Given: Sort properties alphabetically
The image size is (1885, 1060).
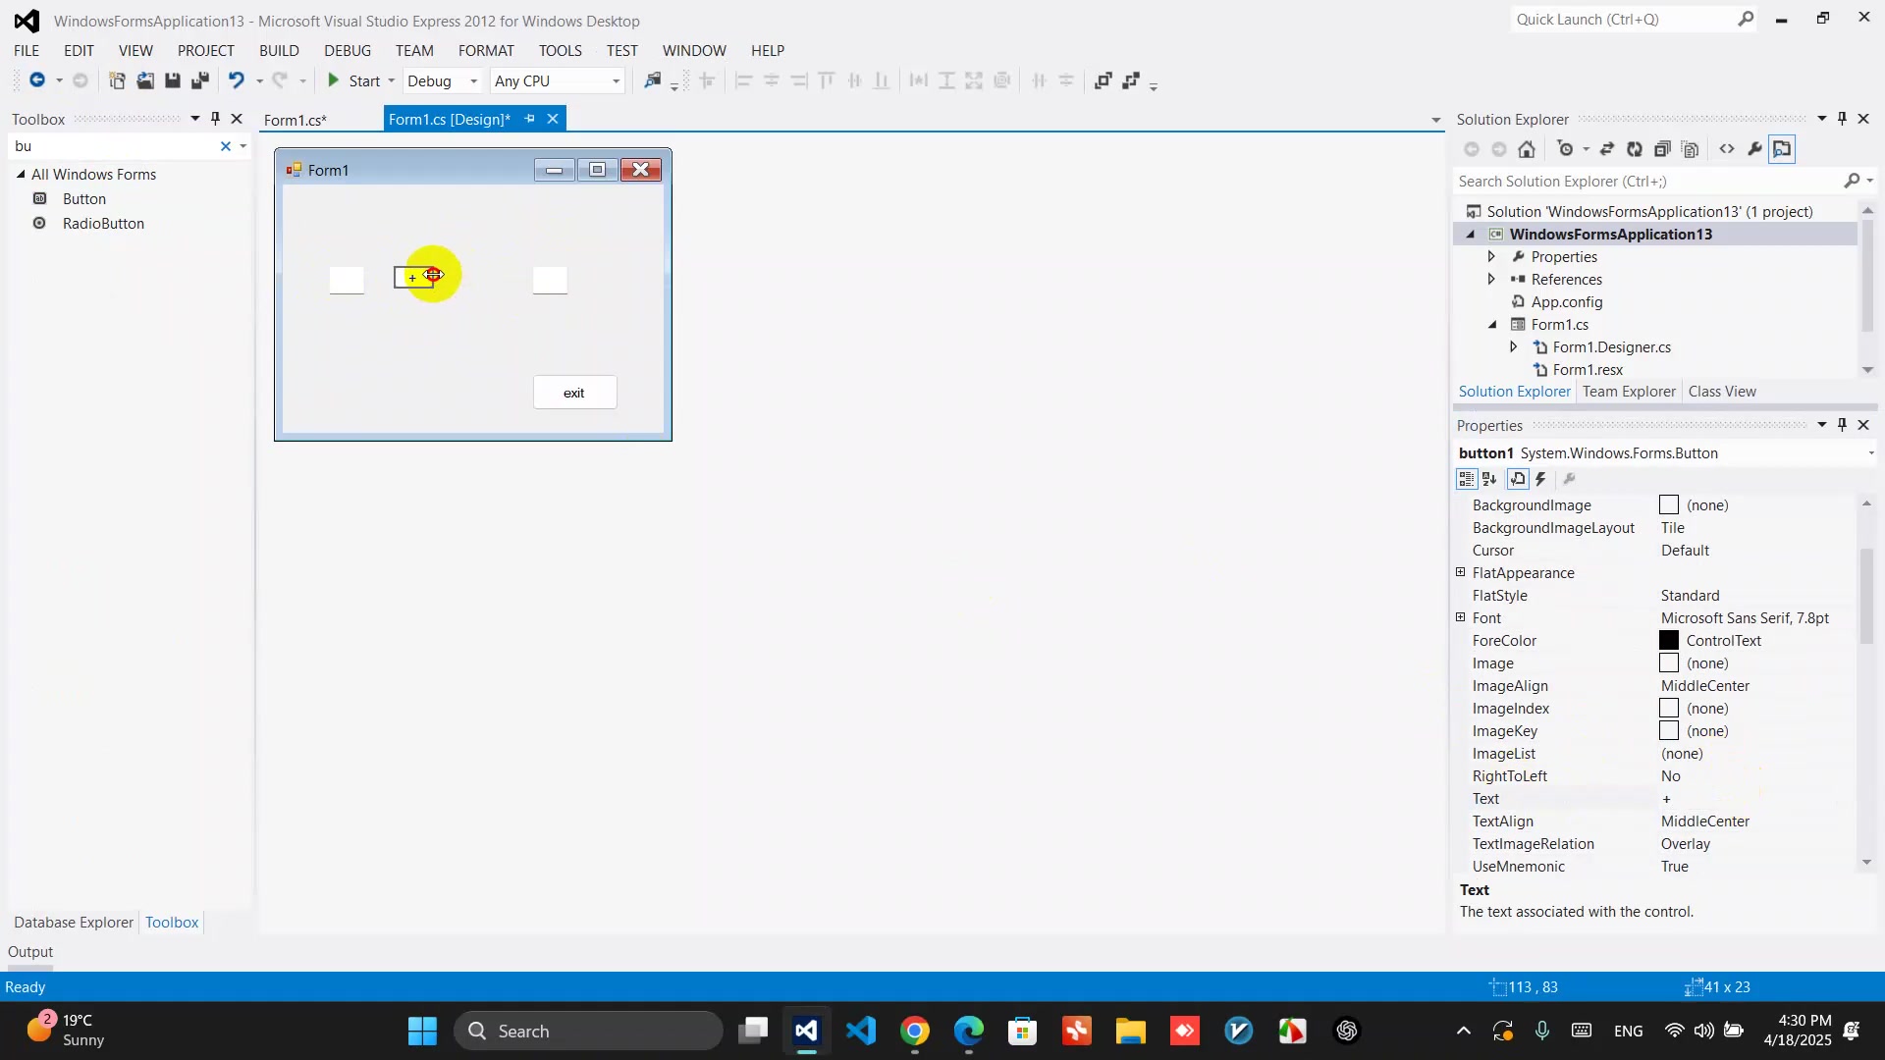Looking at the screenshot, I should pos(1489,479).
